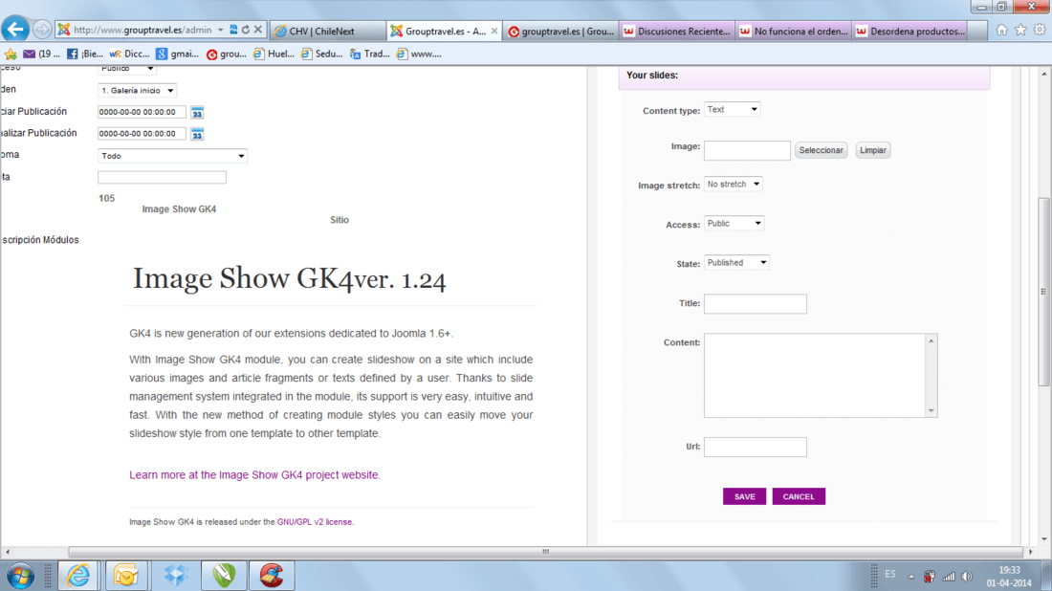Image resolution: width=1052 pixels, height=591 pixels.
Task: Click the page vertical scrollbar
Action: coord(1043,292)
